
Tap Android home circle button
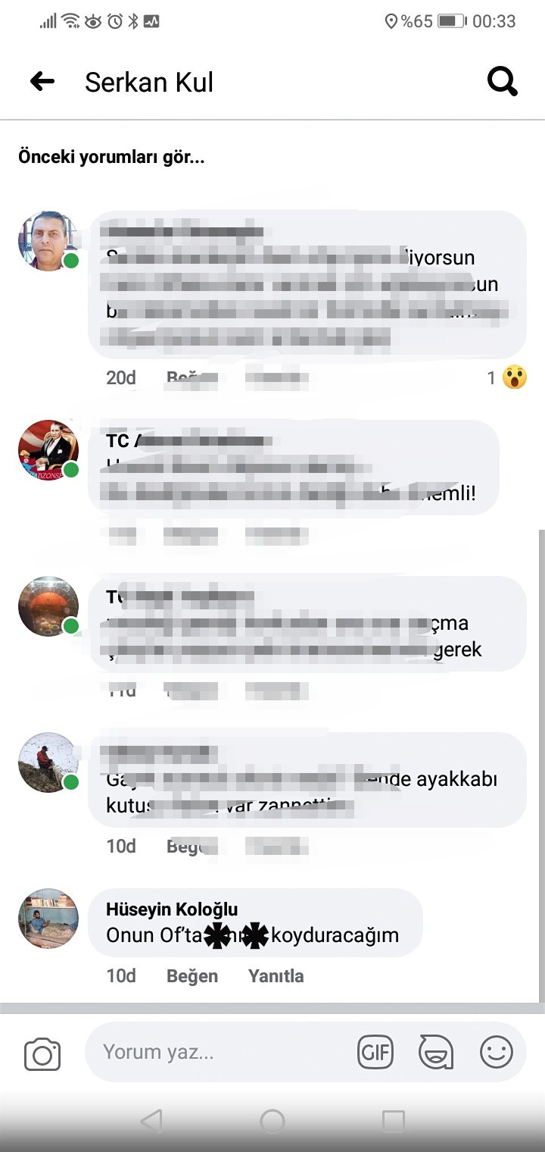(x=272, y=1121)
